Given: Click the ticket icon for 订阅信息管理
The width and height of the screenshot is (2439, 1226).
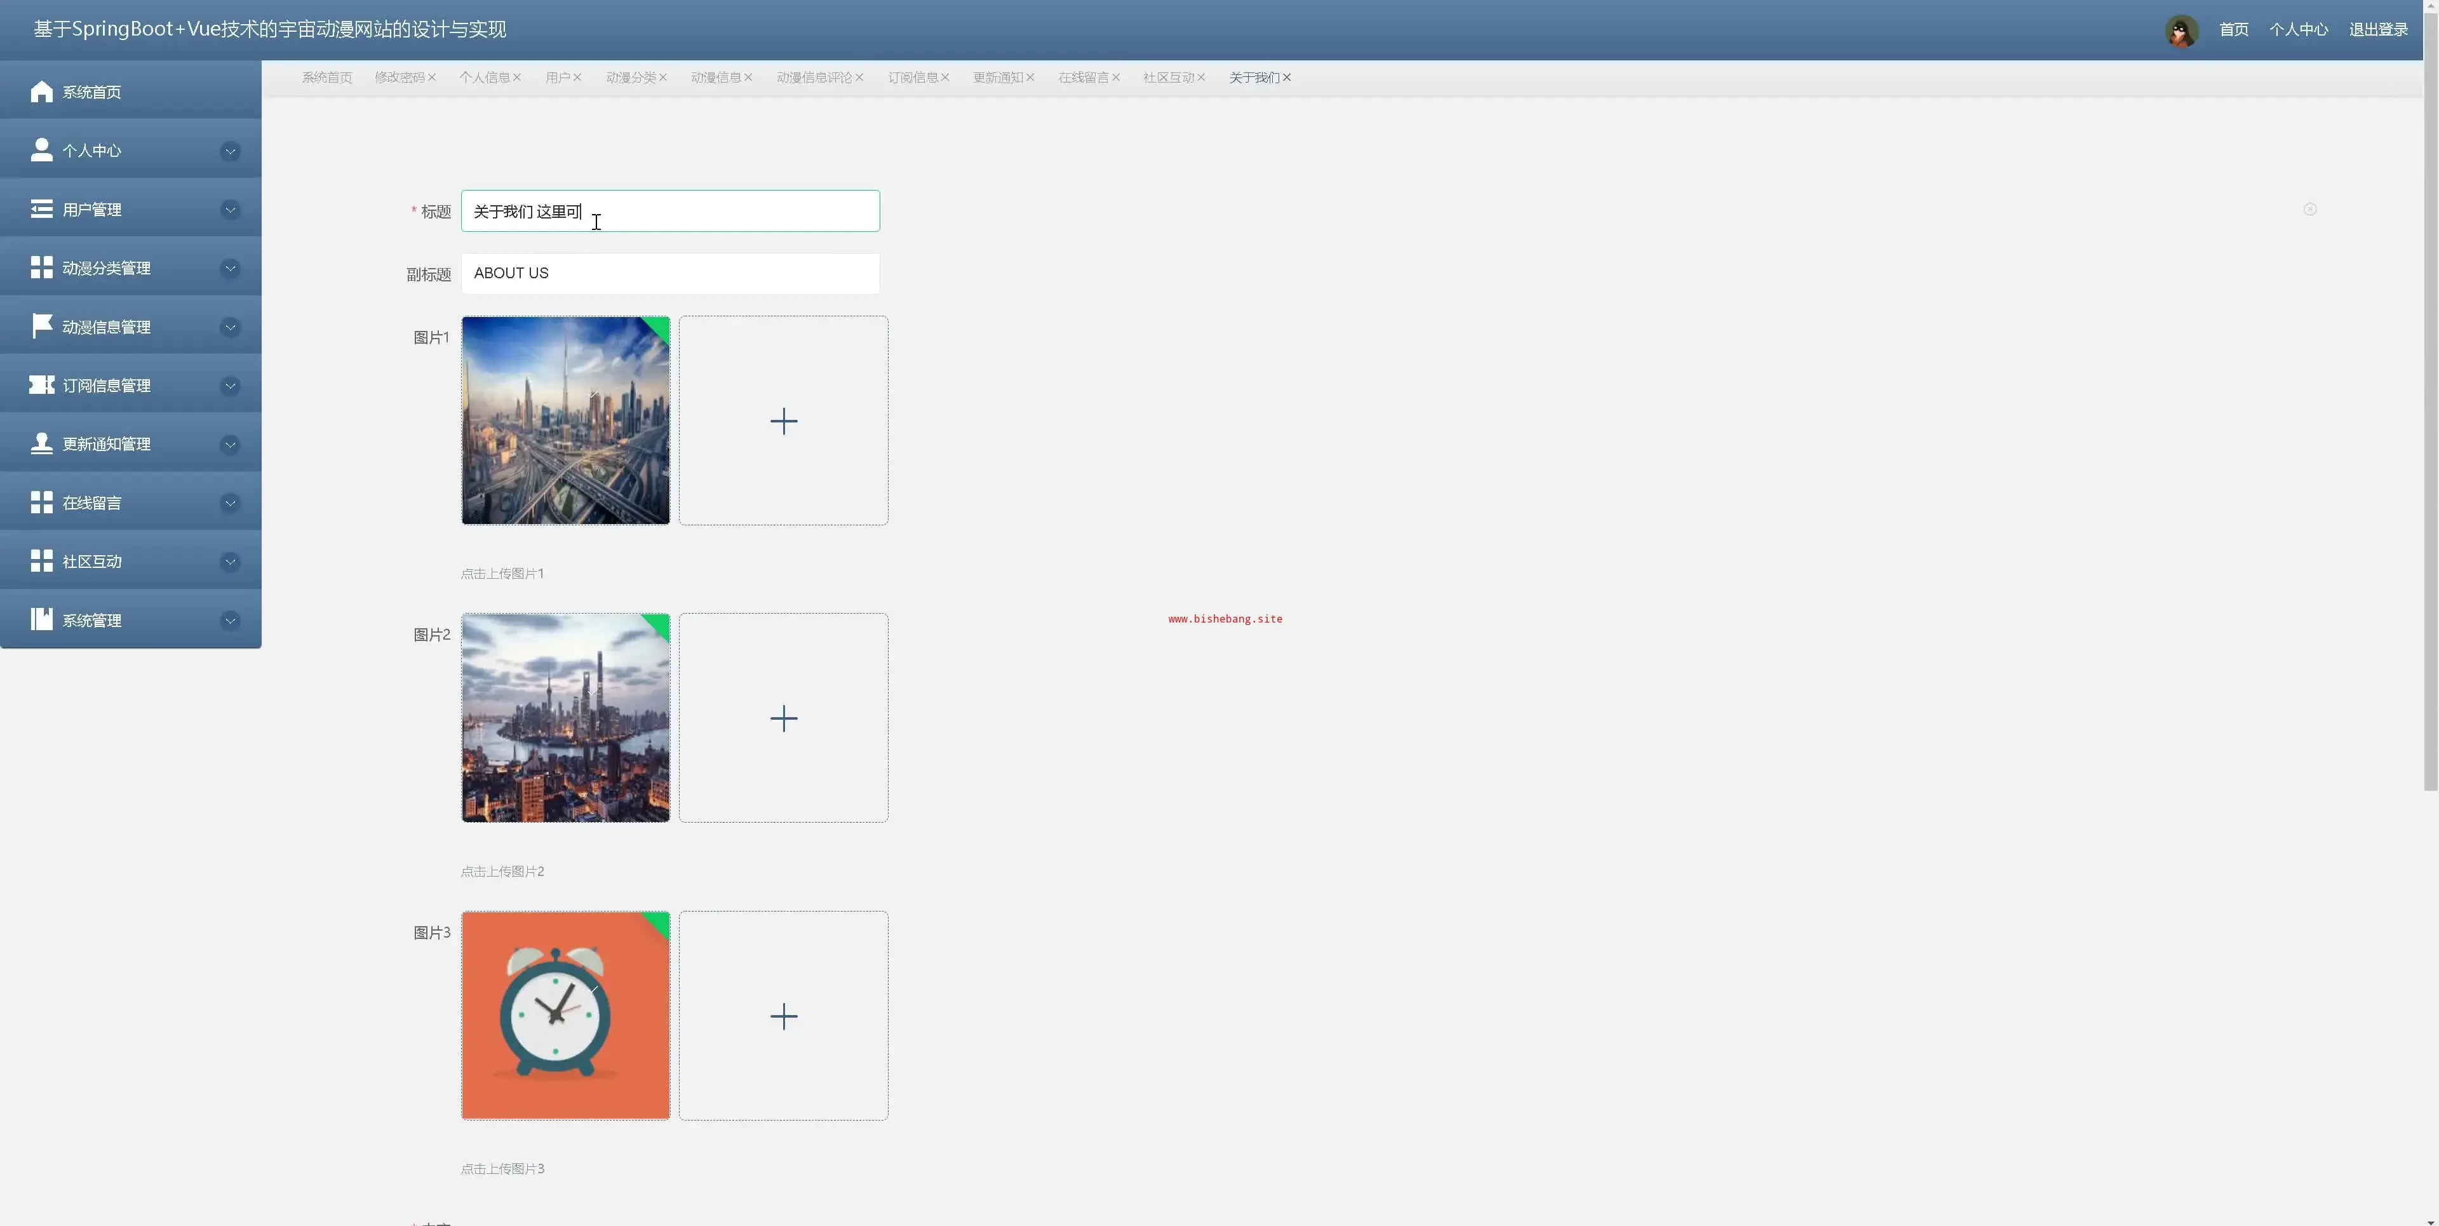Looking at the screenshot, I should 41,386.
